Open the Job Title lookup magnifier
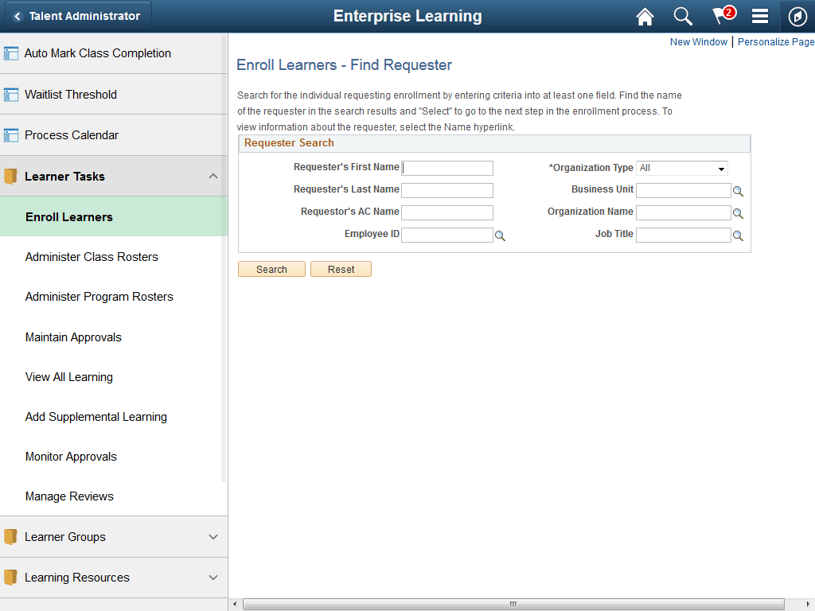815x611 pixels. click(x=738, y=235)
